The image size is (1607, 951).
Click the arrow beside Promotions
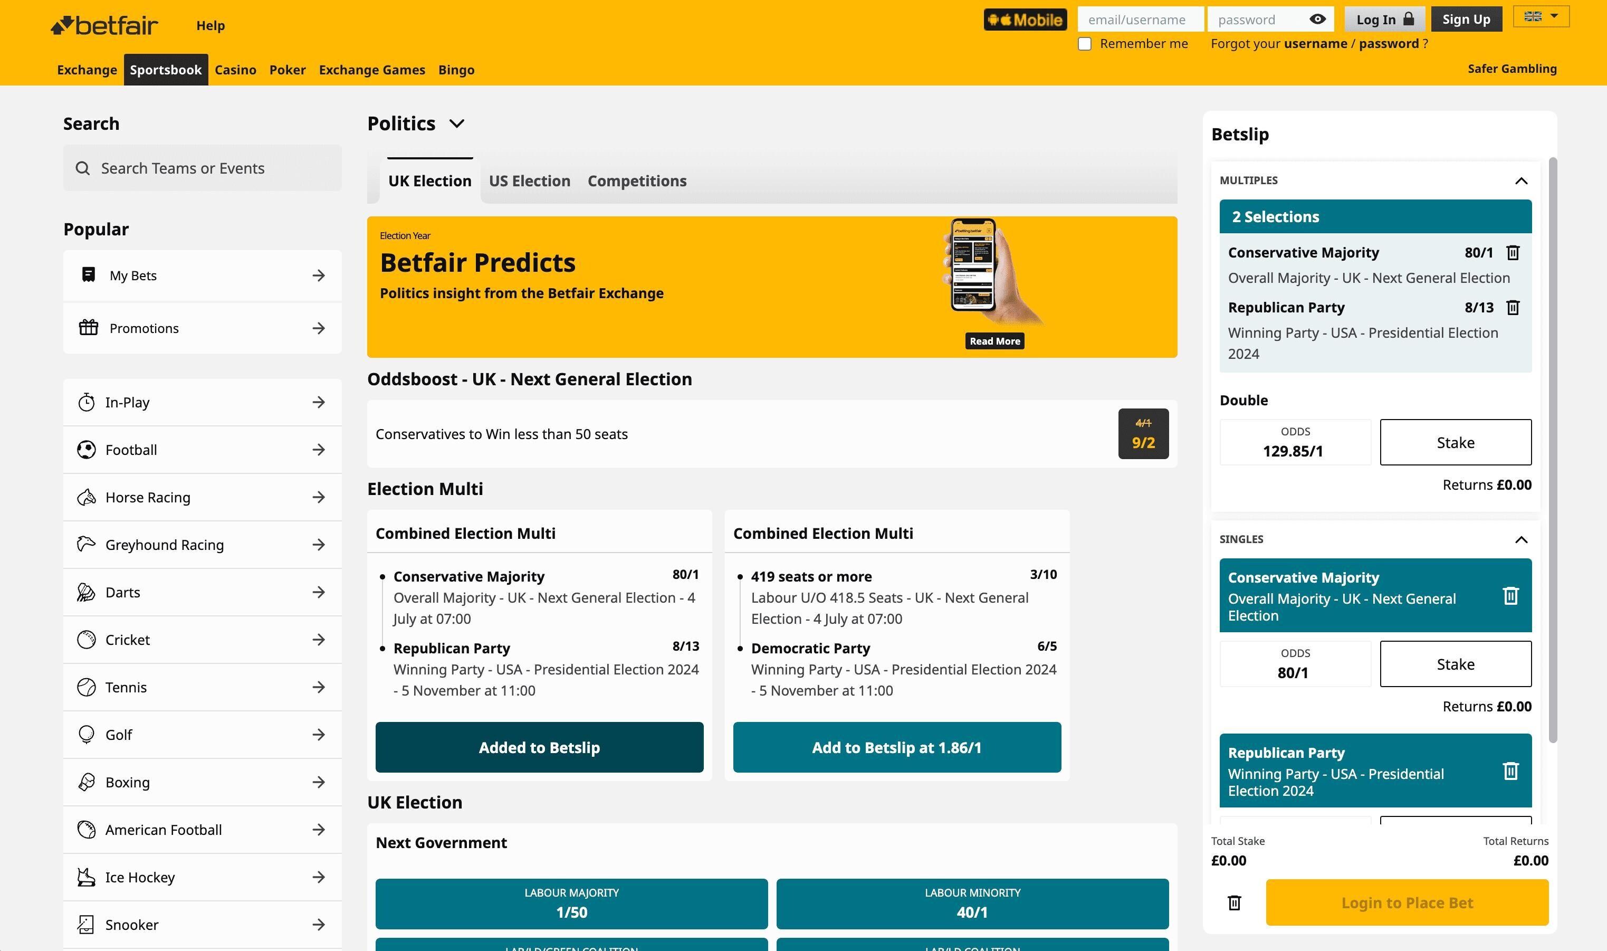[x=318, y=328]
